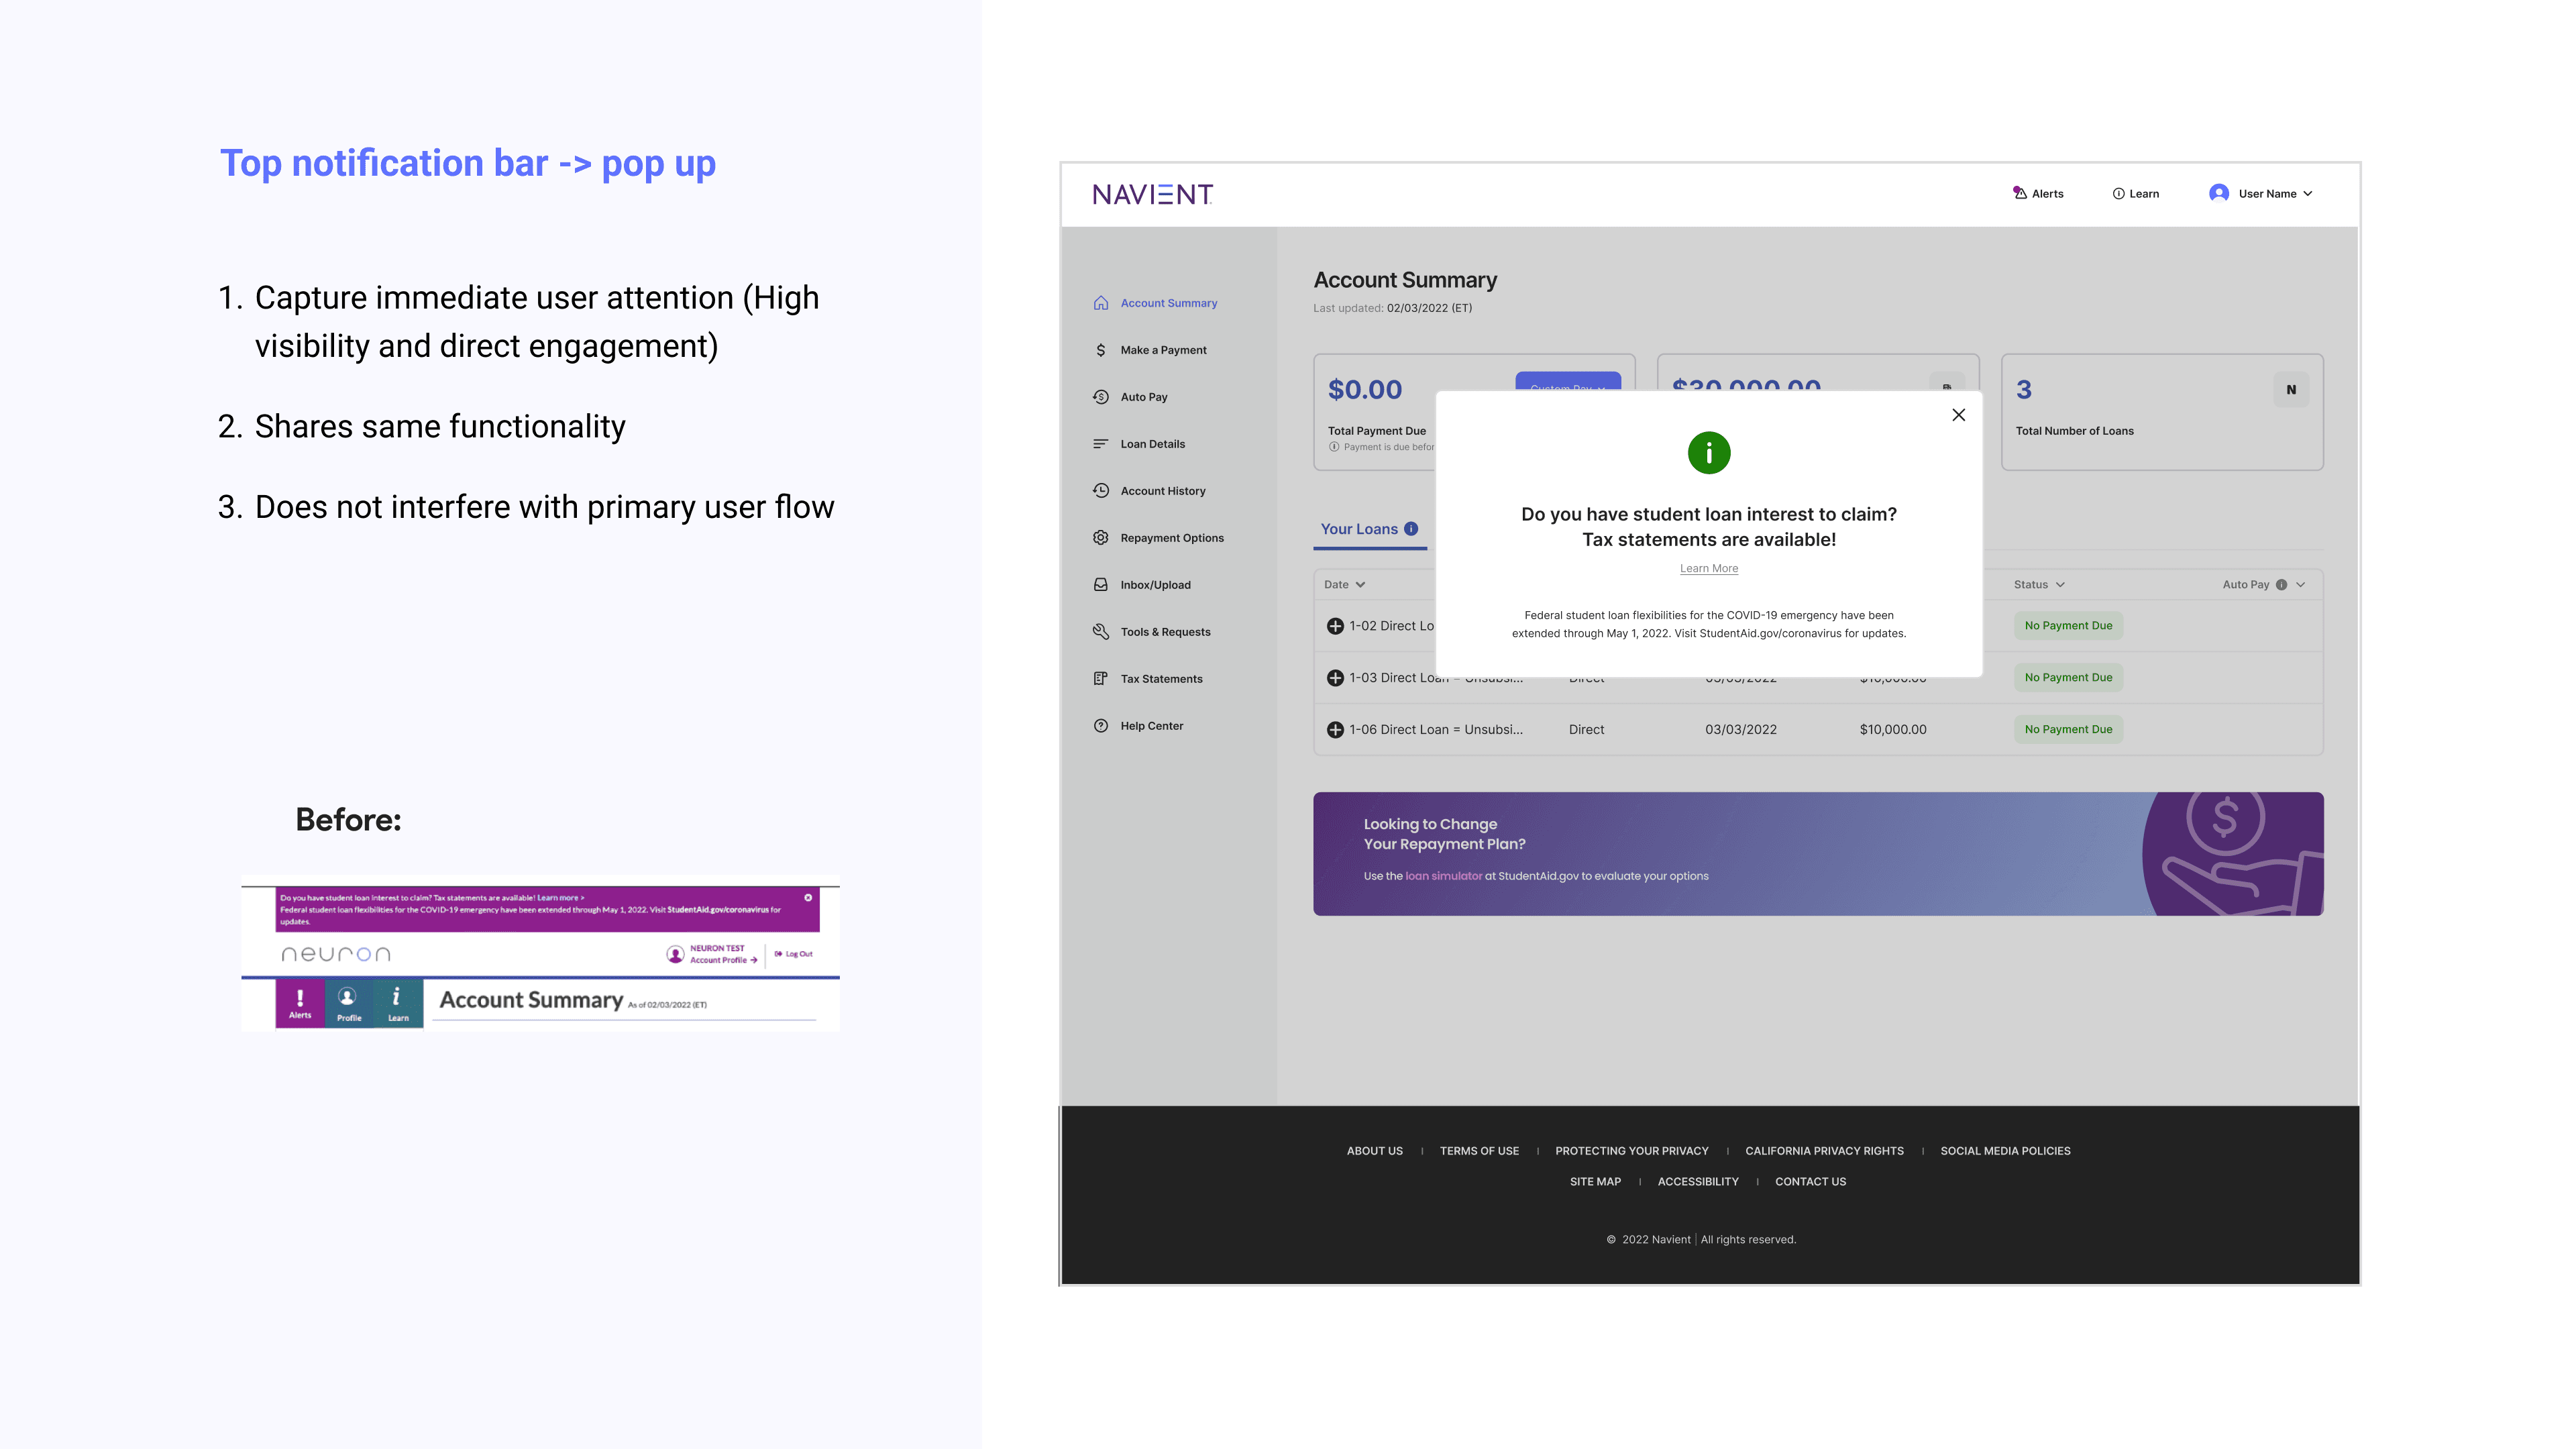This screenshot has height=1449, width=2576.
Task: Click the Navient logo in the header
Action: point(1152,194)
